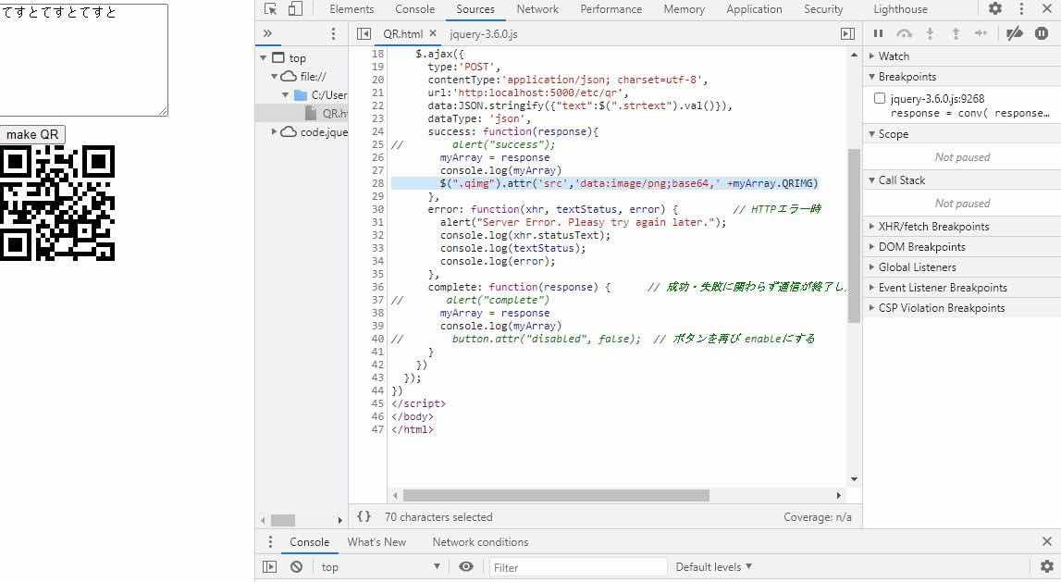Screen dimensions: 1061x582
Task: Open the Network tab
Action: (537, 9)
